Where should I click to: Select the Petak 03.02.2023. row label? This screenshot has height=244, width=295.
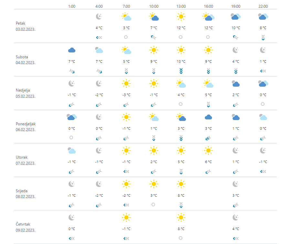(26, 26)
